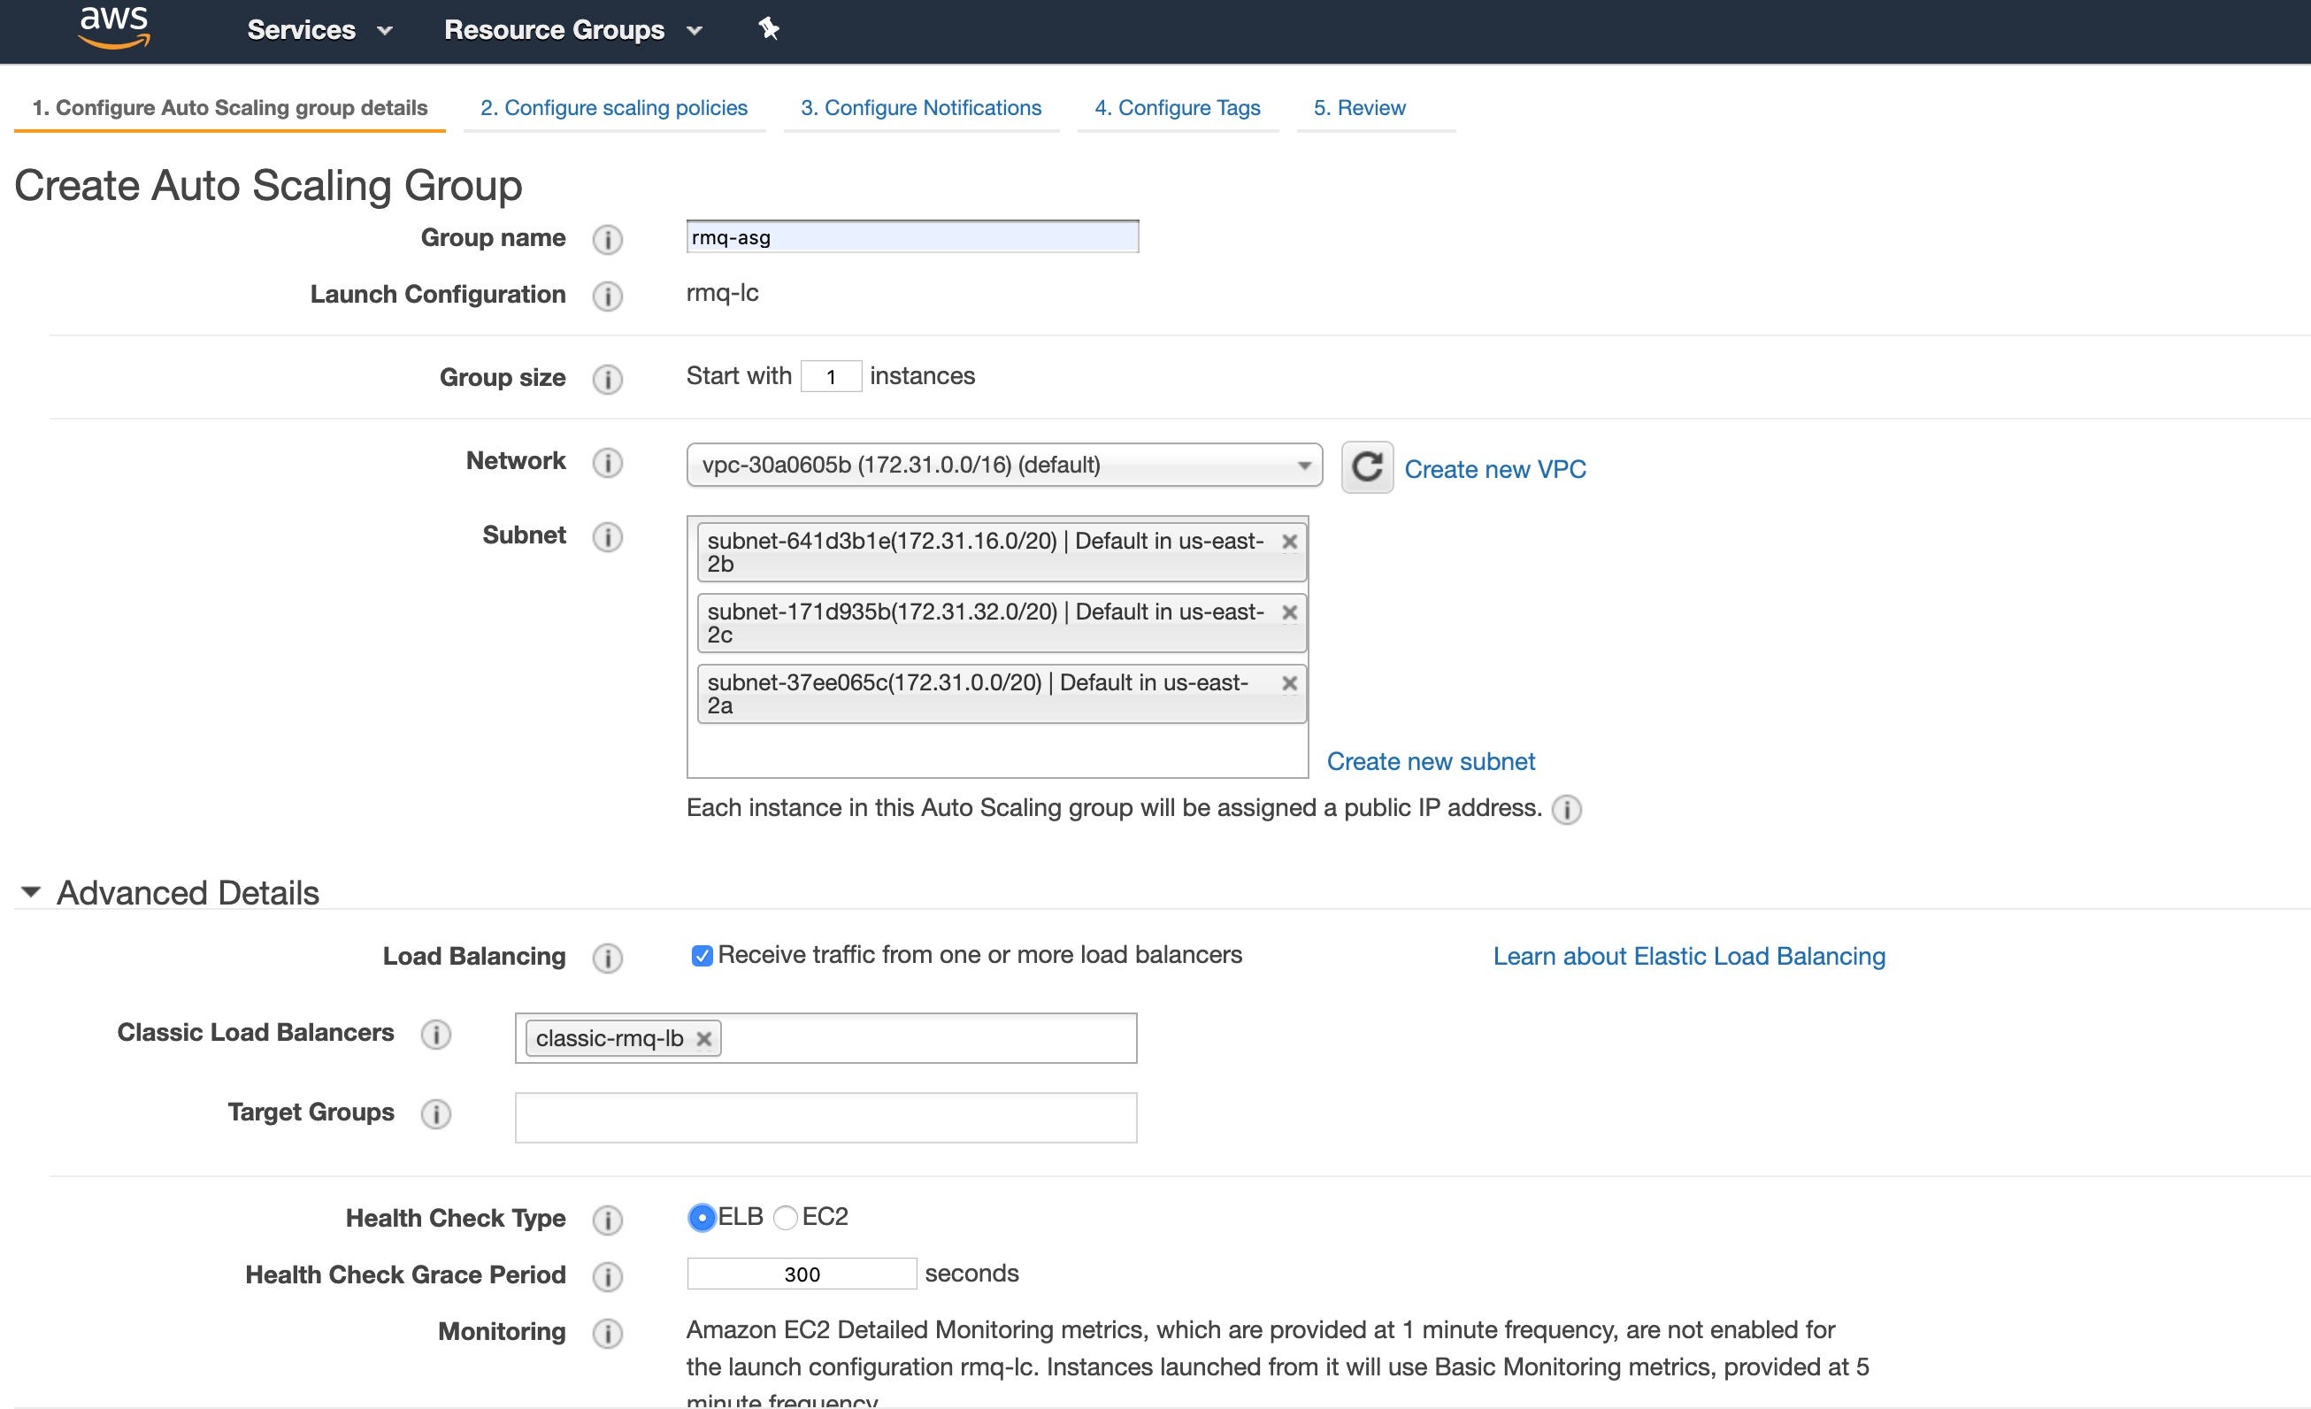Open the public IP address info icon

1566,809
